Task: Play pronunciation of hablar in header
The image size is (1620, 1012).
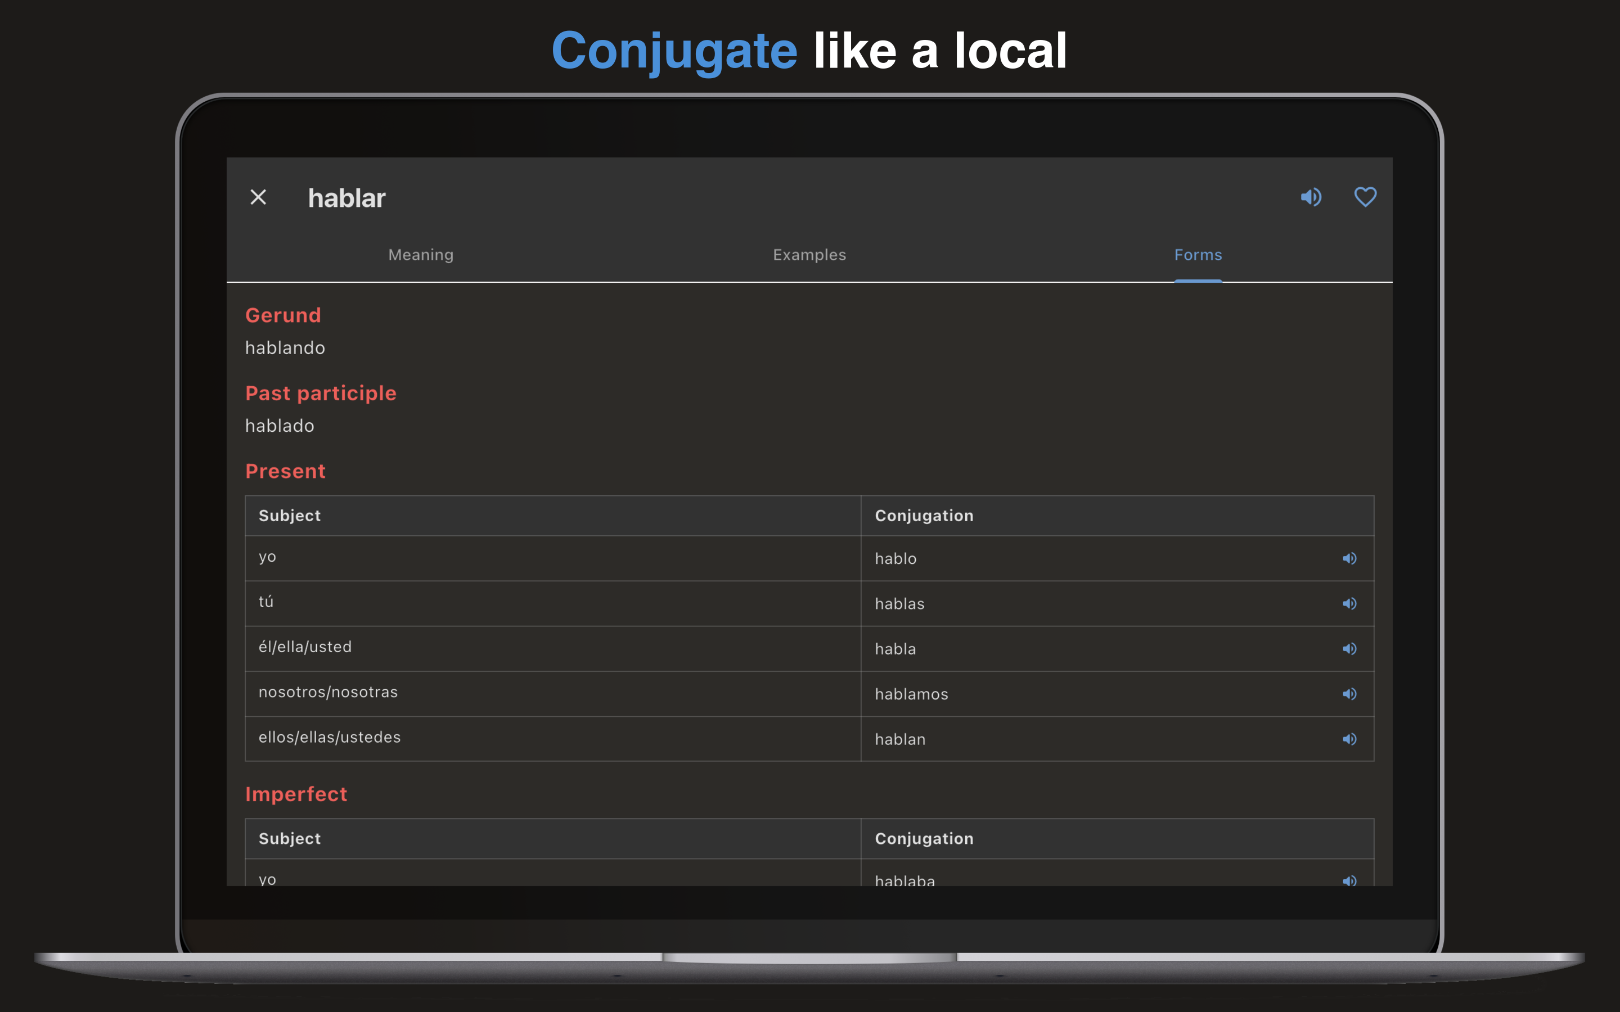Action: pos(1311,197)
